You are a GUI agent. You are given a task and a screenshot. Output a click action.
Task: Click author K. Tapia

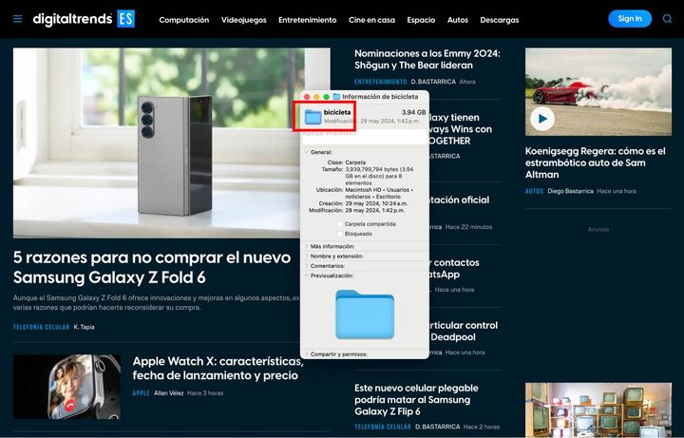tap(84, 327)
